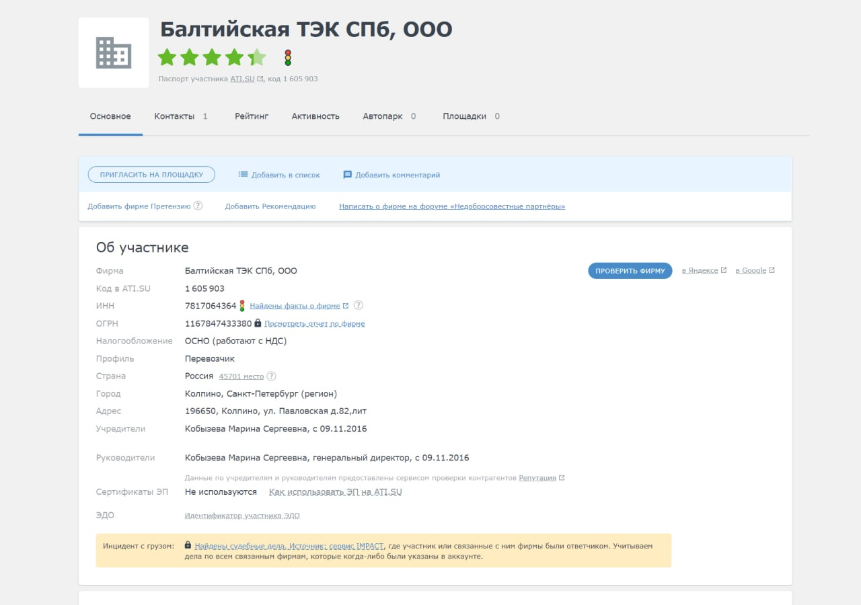Click the Проверить фирму button
The height and width of the screenshot is (605, 861).
click(630, 271)
